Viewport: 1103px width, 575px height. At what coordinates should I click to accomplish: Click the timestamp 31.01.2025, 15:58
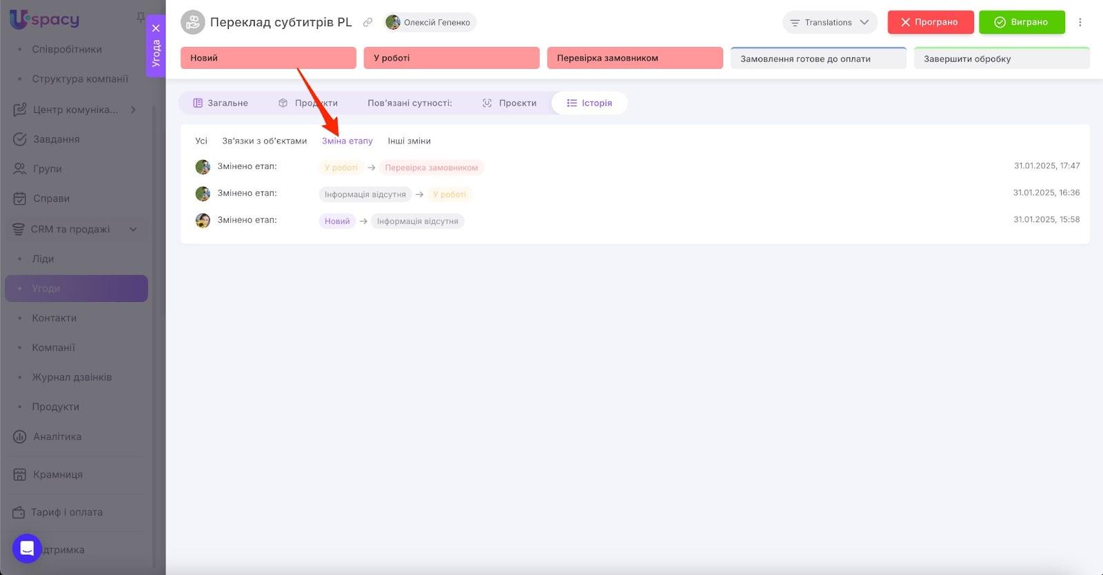1046,220
